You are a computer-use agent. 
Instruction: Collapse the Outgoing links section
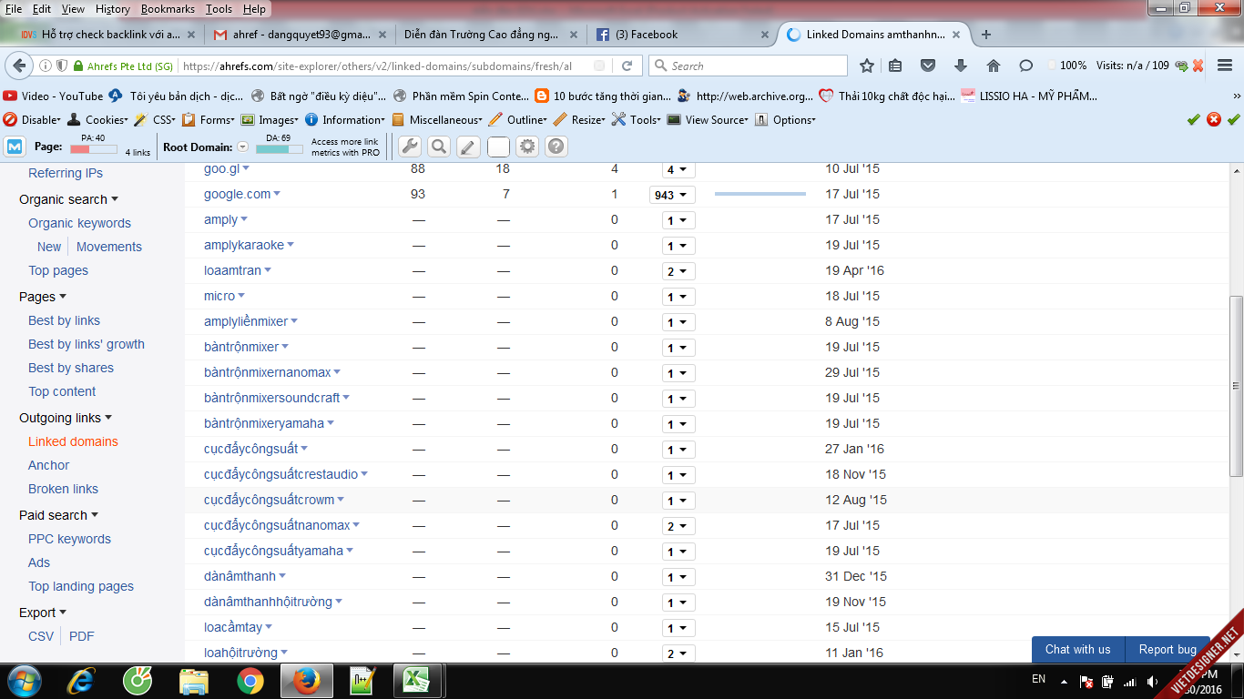[x=108, y=418]
